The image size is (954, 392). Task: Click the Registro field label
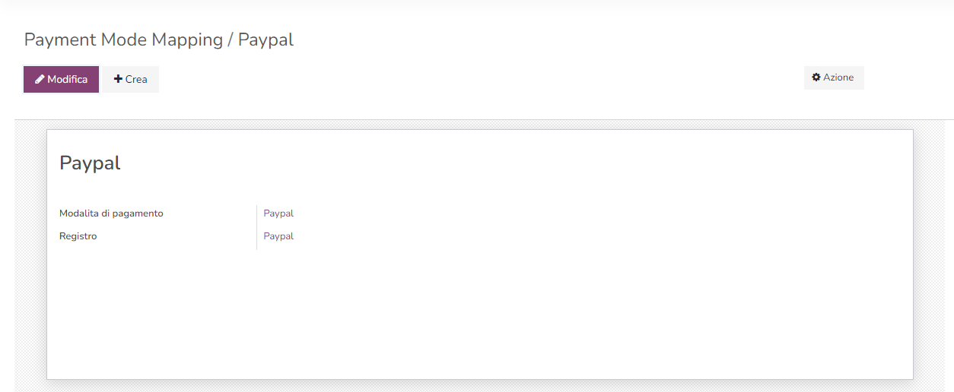click(x=78, y=236)
